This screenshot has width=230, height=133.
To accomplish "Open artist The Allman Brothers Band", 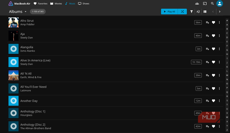I will [36, 128].
